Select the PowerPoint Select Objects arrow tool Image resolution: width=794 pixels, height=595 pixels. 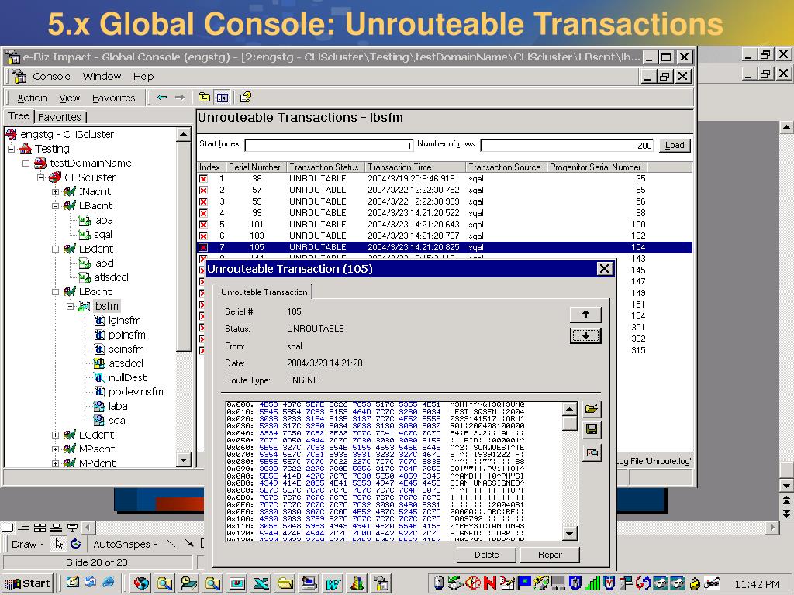point(59,544)
